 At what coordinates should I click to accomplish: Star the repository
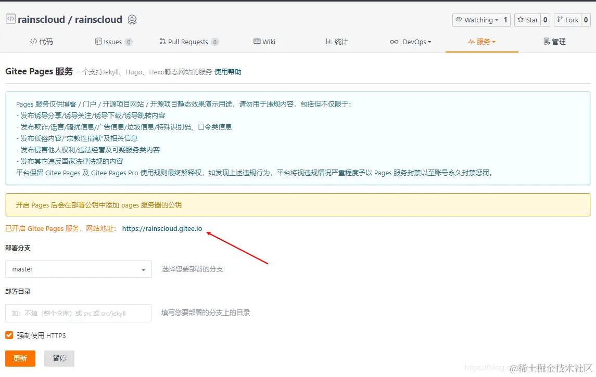tap(528, 20)
